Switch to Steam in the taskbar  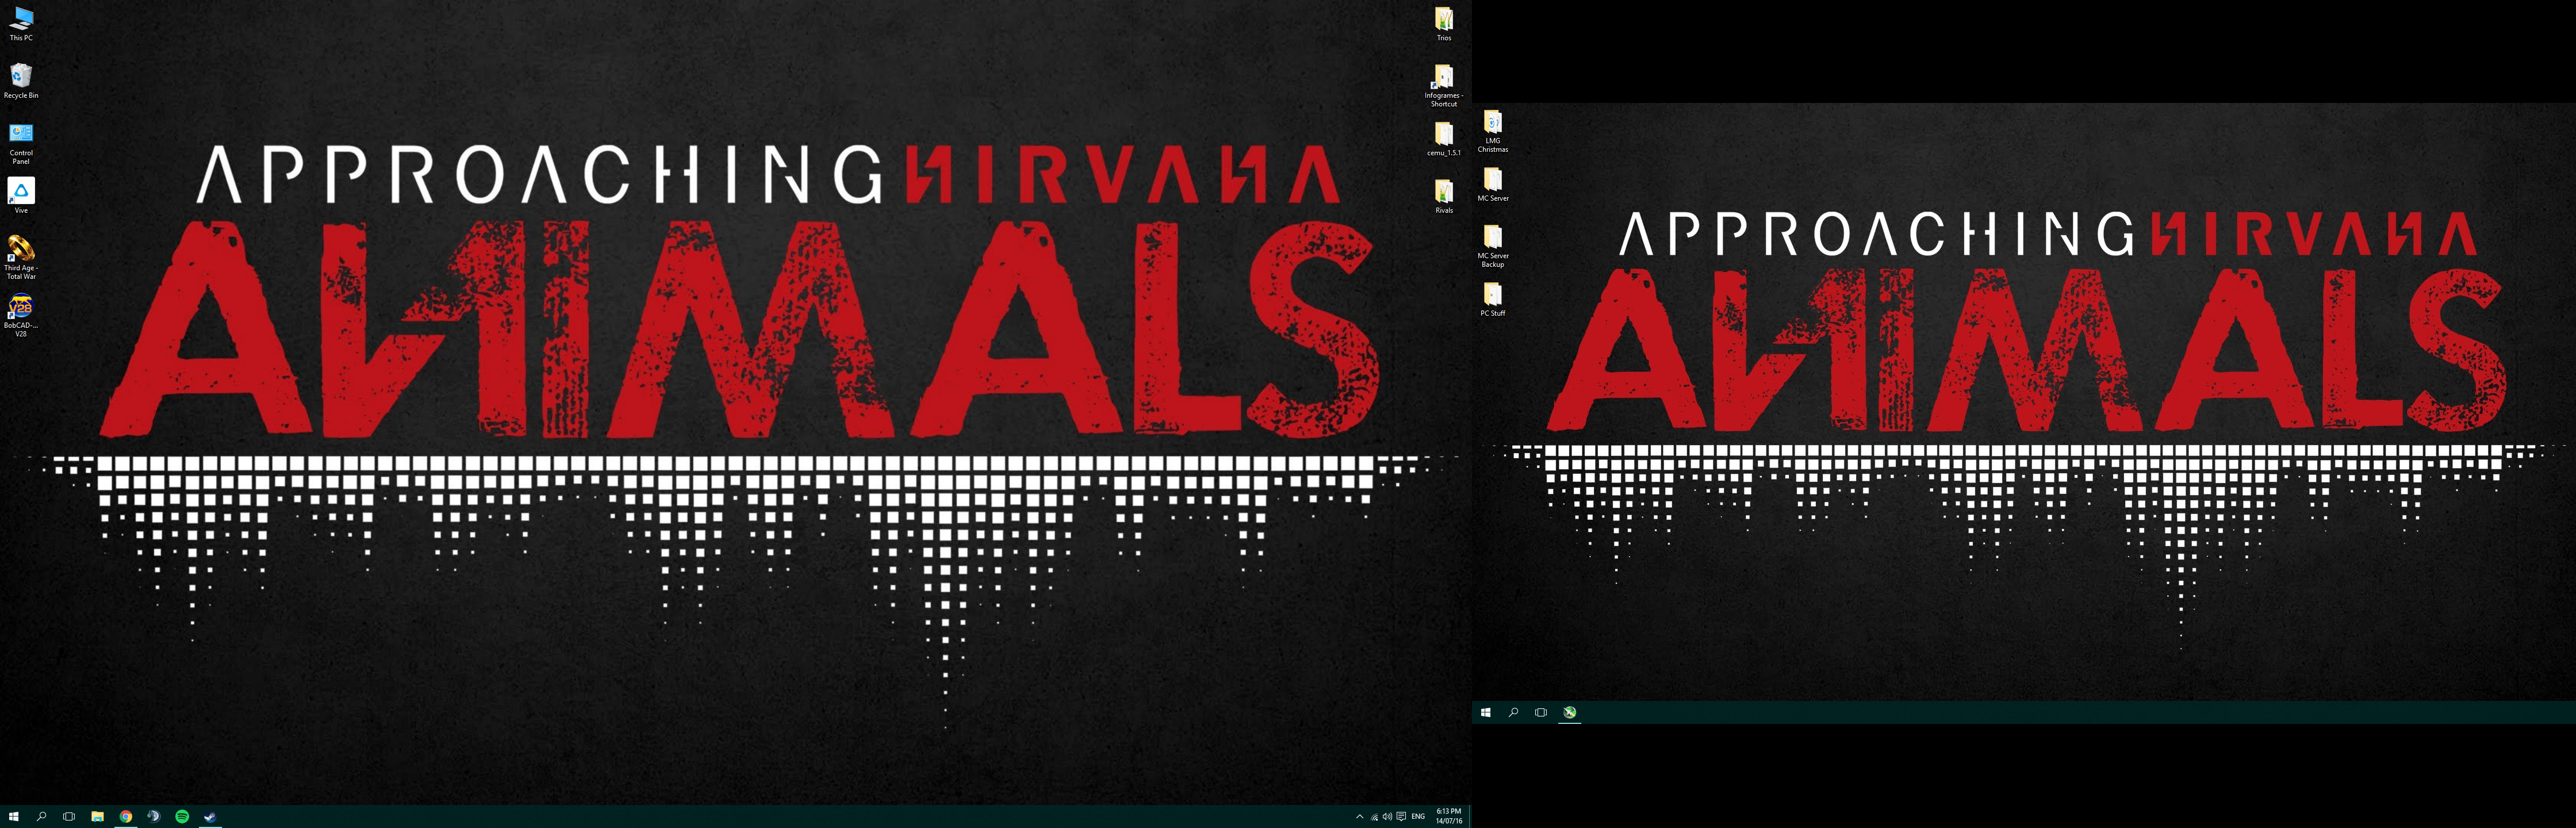pyautogui.click(x=210, y=817)
